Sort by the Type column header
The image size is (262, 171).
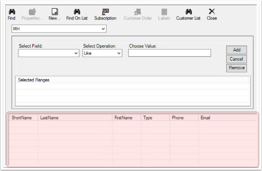155,118
